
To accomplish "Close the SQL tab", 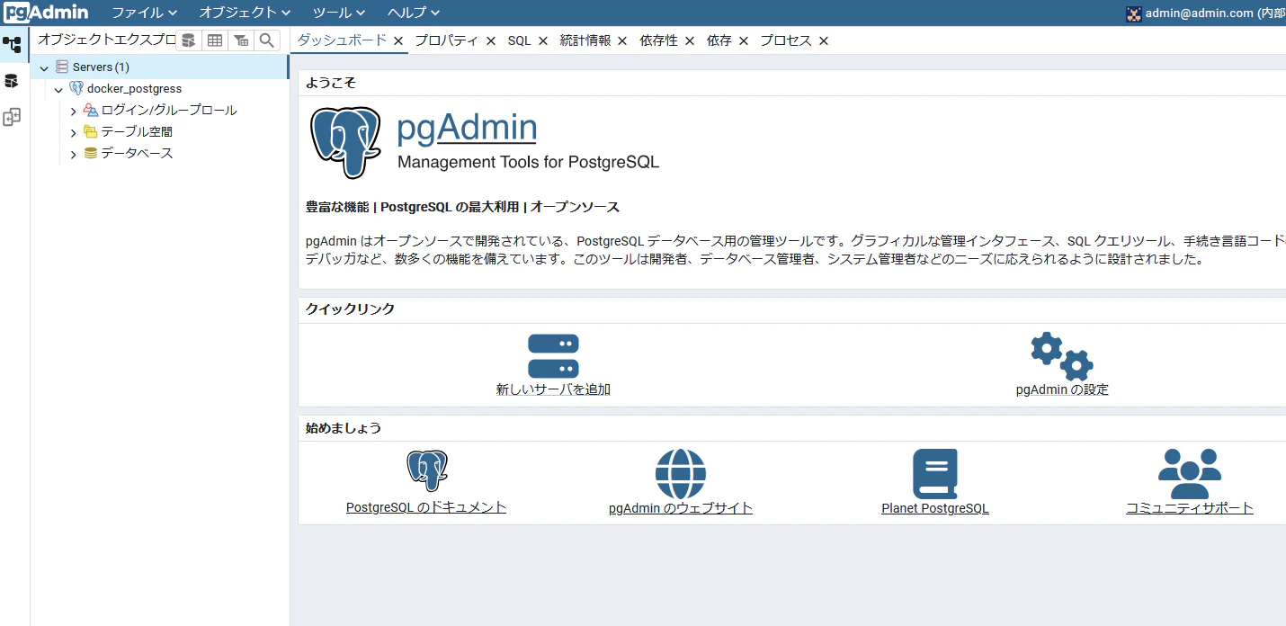I will pos(543,40).
